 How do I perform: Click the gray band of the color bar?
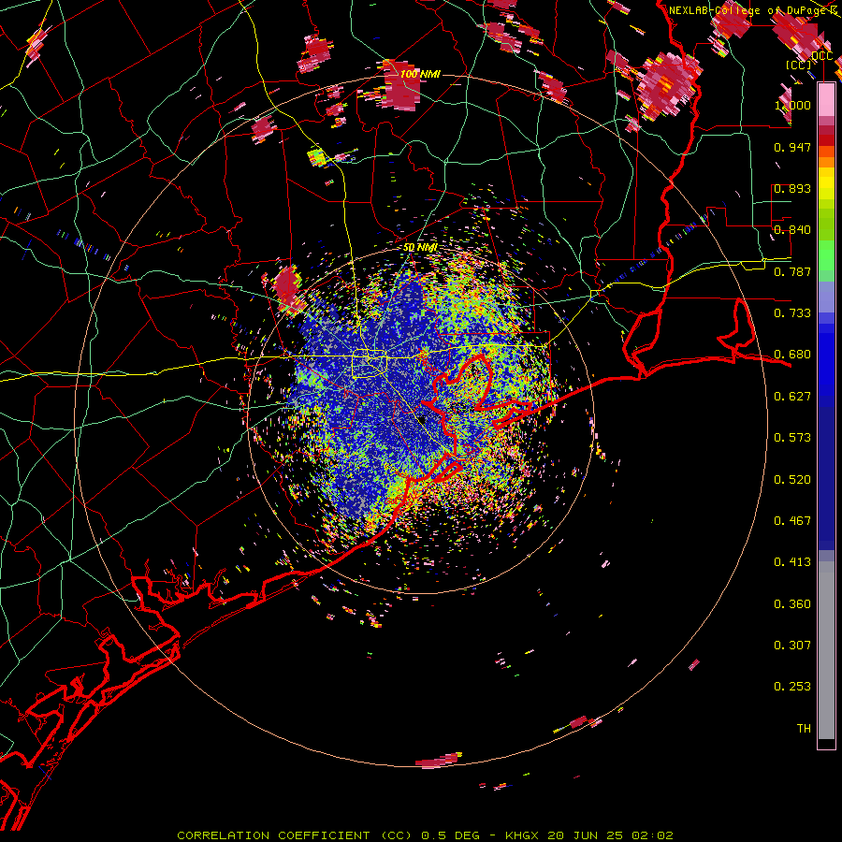(826, 650)
